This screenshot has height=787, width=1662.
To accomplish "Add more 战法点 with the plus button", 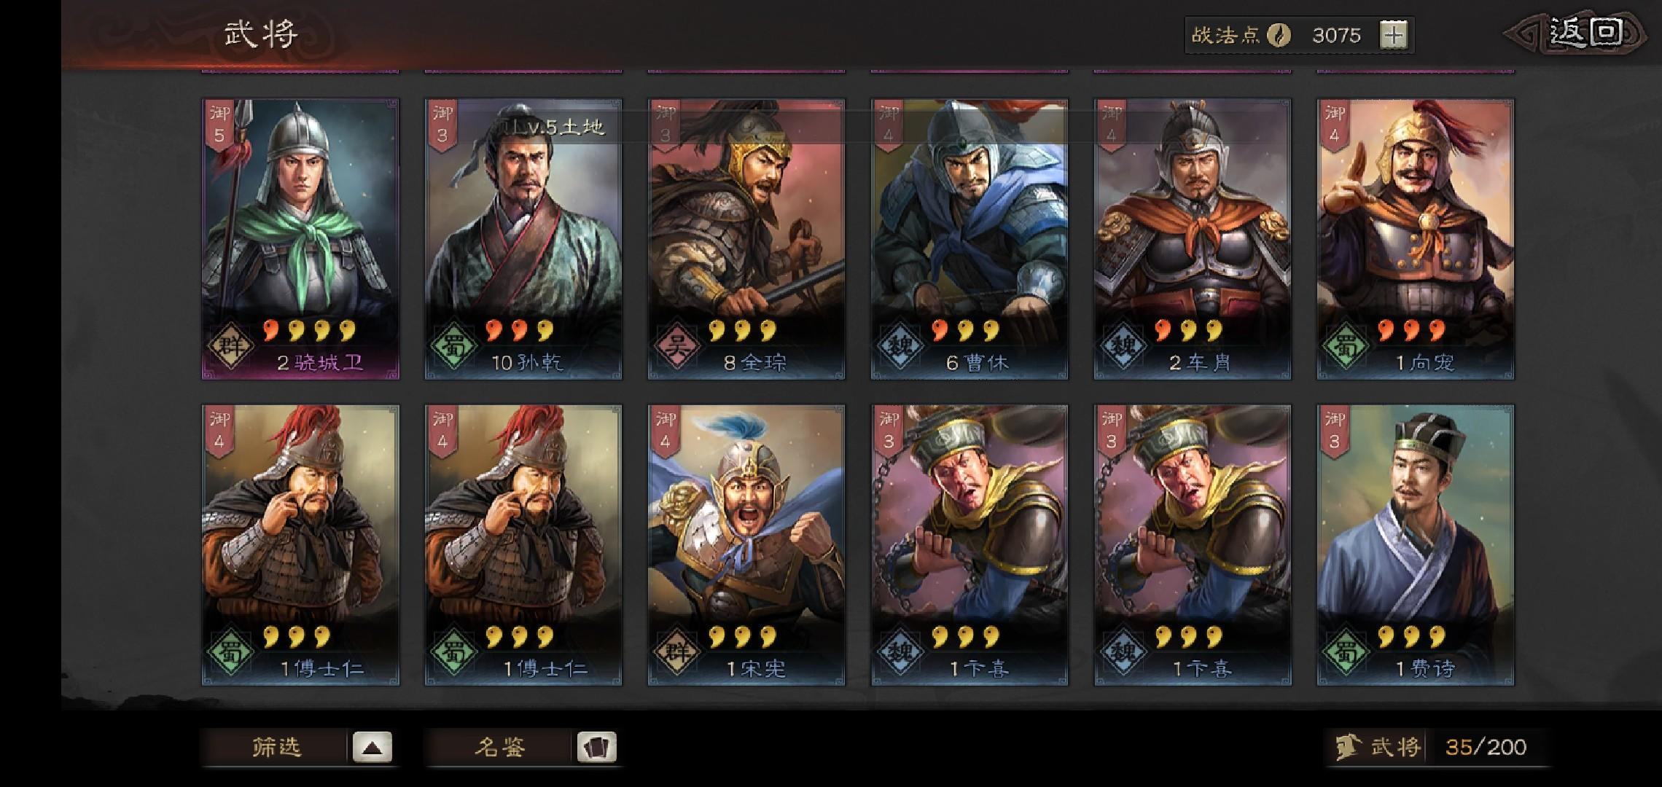I will tap(1393, 35).
